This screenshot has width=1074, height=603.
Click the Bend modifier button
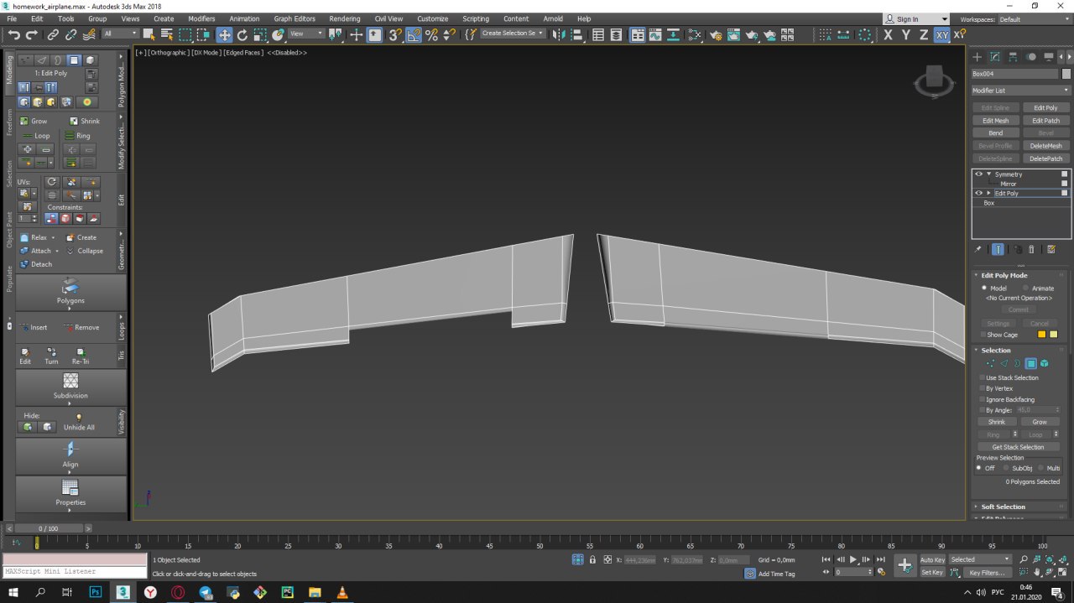tap(996, 133)
